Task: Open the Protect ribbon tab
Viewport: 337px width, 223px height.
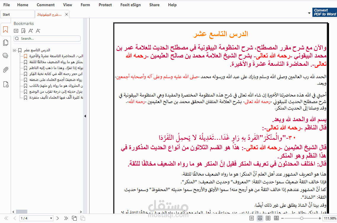Action: coord(105,5)
